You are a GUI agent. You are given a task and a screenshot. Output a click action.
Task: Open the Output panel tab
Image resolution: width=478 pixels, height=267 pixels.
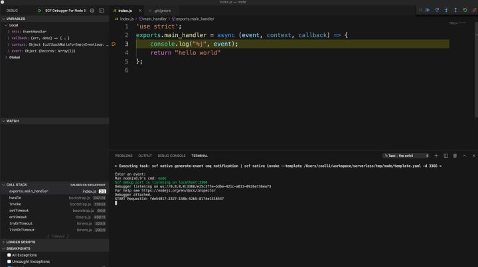(x=145, y=156)
